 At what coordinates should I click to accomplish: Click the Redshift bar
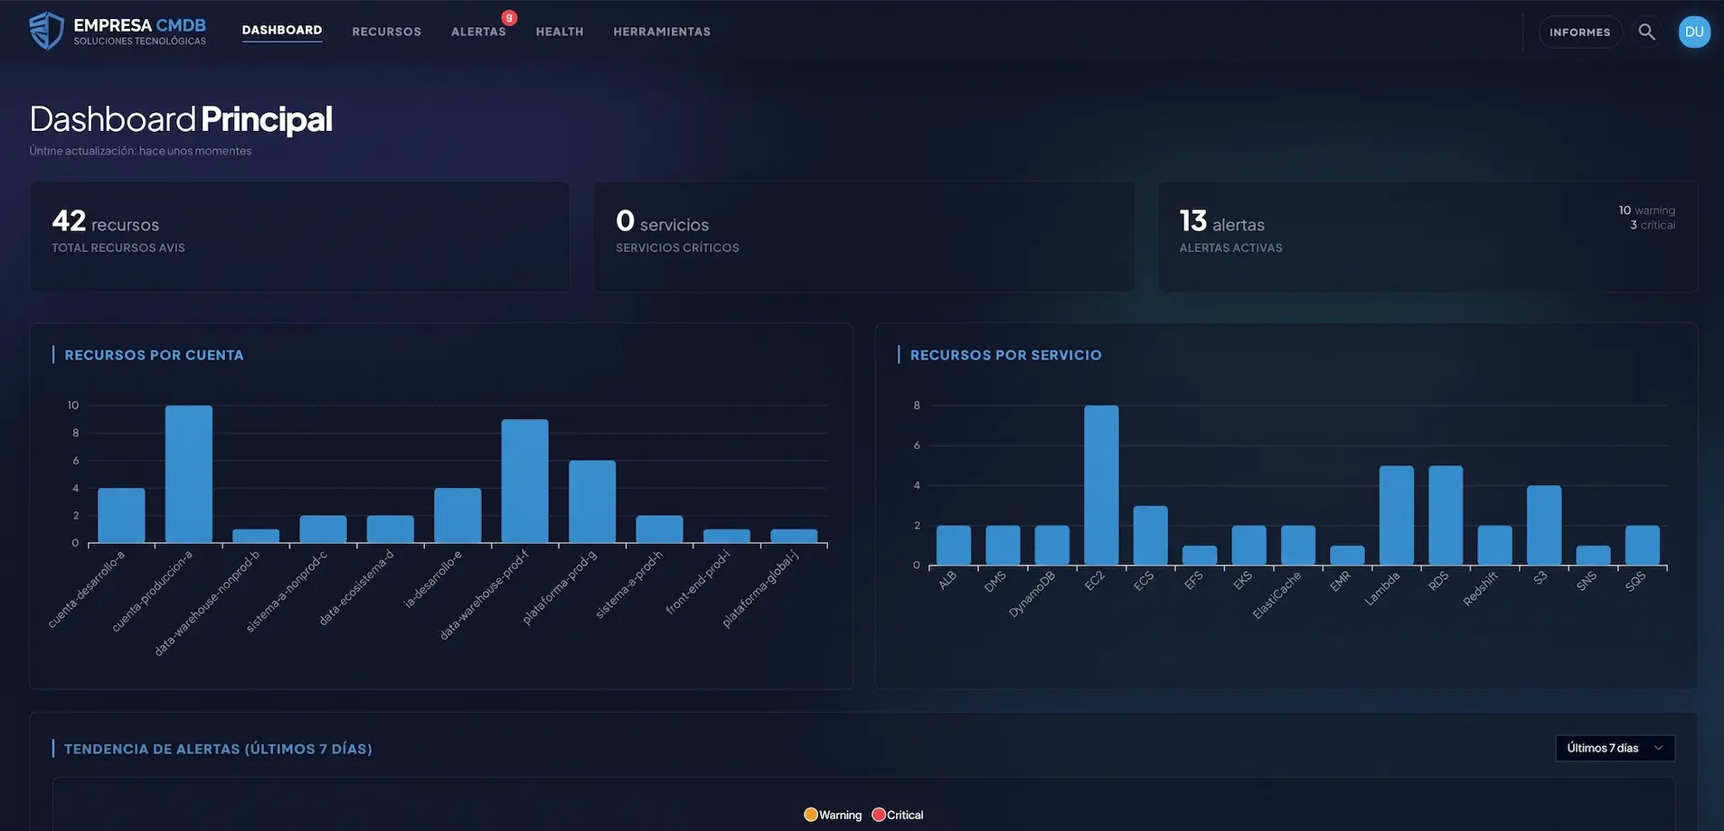pyautogui.click(x=1494, y=546)
